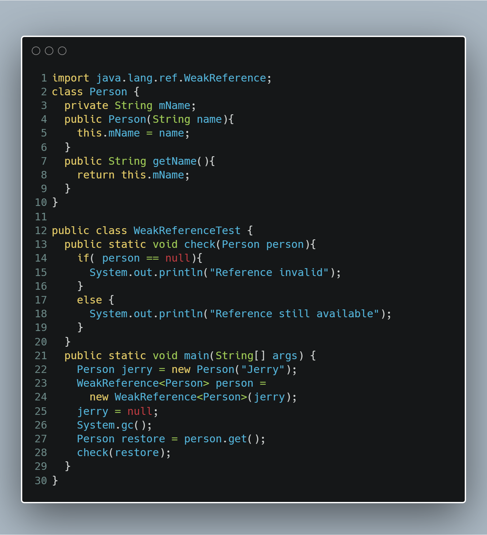Screen dimensions: 487x535
Task: Click 'System.gc()' on line 26
Action: pos(112,425)
